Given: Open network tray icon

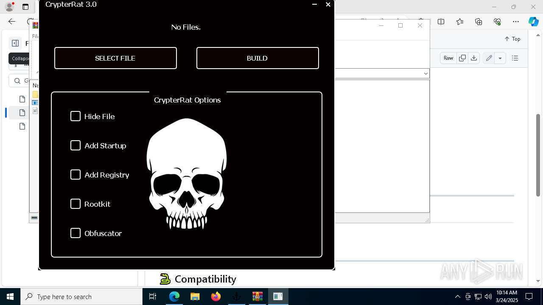Looking at the screenshot, I should [x=478, y=297].
